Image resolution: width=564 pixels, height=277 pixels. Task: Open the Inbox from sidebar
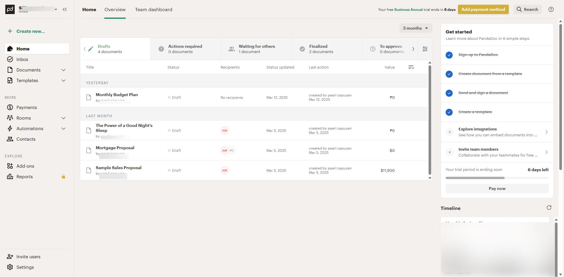[x=22, y=60]
